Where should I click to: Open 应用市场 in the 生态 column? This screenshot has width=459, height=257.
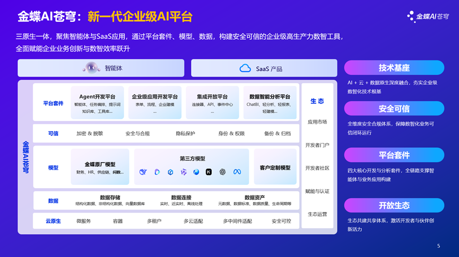[x=317, y=122]
